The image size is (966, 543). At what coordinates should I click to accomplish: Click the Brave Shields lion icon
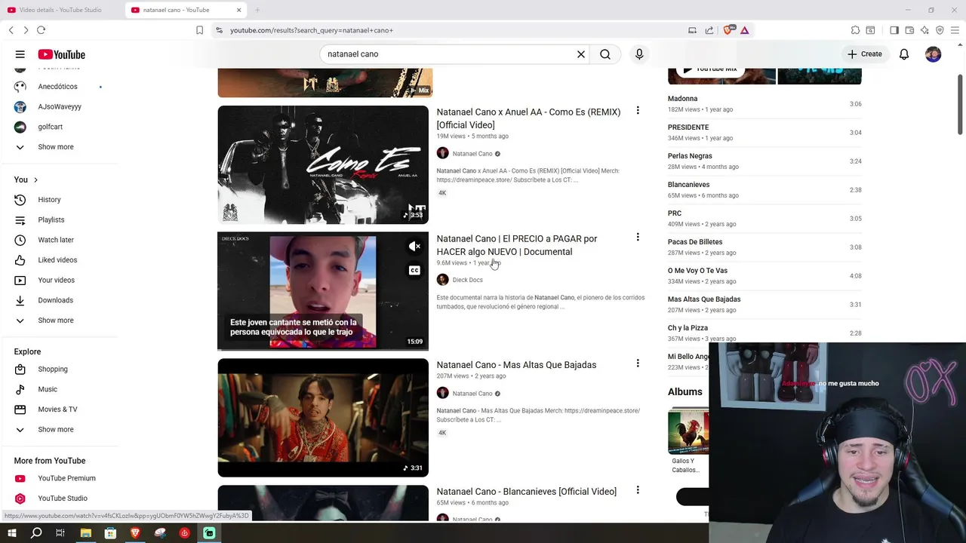(x=728, y=30)
